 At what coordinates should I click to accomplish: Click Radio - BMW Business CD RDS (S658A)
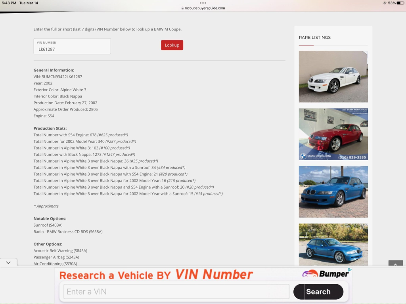[68, 232]
